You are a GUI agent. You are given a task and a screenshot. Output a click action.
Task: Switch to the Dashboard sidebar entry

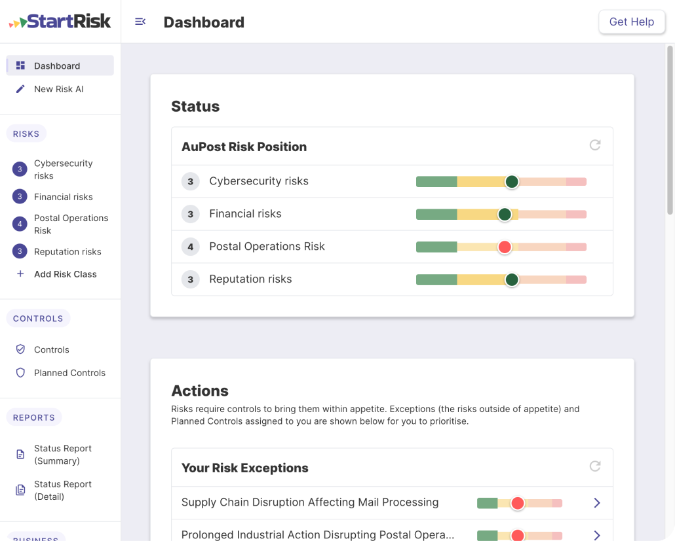pyautogui.click(x=57, y=65)
